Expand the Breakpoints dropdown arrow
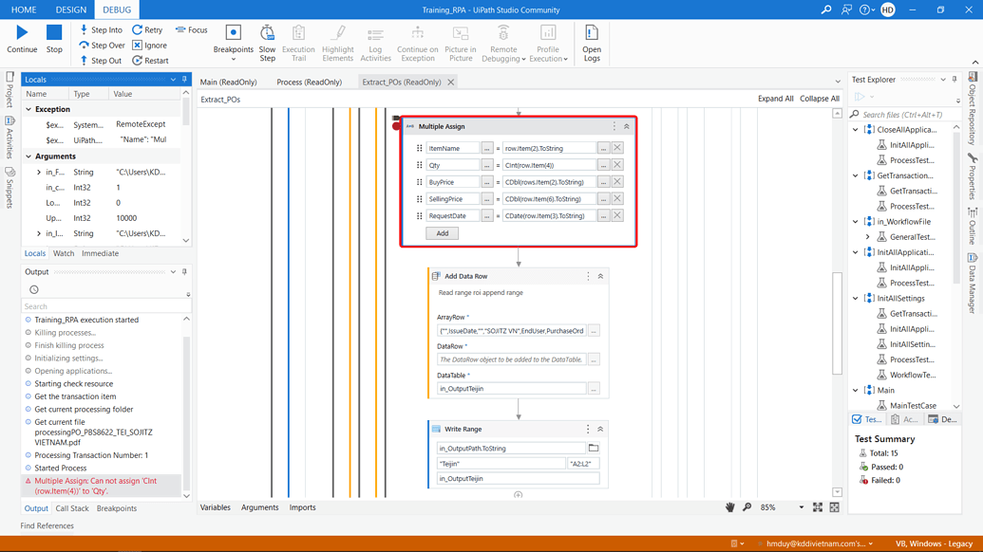983x552 pixels. [x=235, y=61]
